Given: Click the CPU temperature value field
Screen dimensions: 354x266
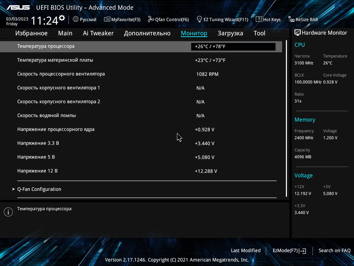Looking at the screenshot, I should 233,47.
